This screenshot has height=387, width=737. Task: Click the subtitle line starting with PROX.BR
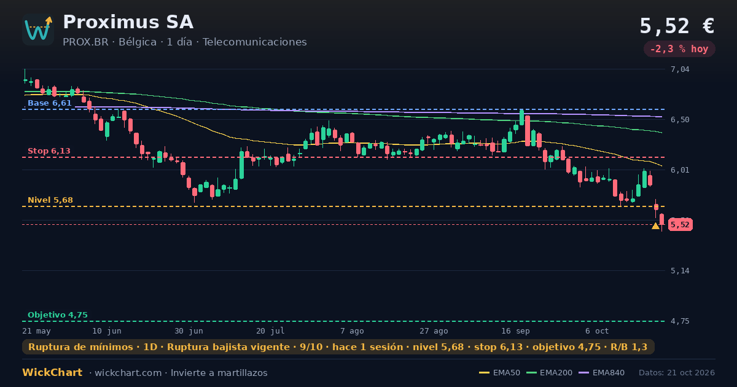click(185, 42)
